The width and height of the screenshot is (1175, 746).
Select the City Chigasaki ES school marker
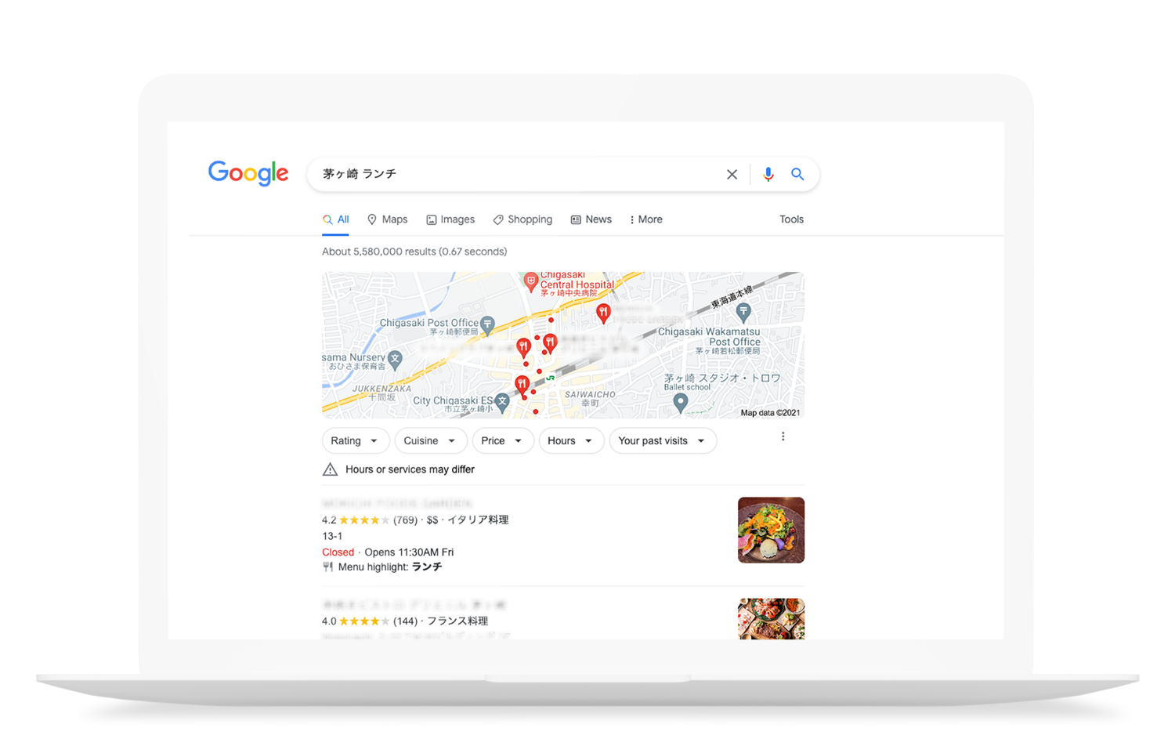(502, 403)
